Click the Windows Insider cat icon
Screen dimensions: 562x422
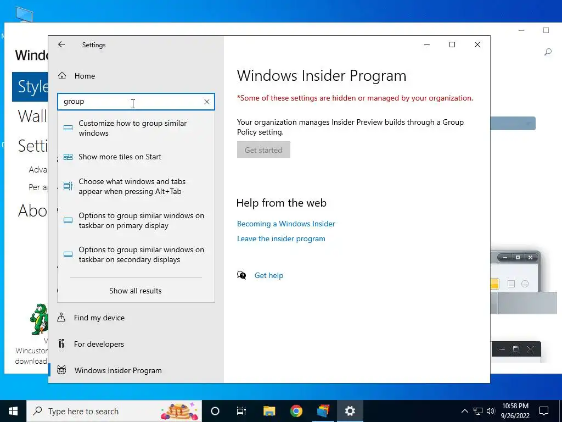tap(61, 370)
